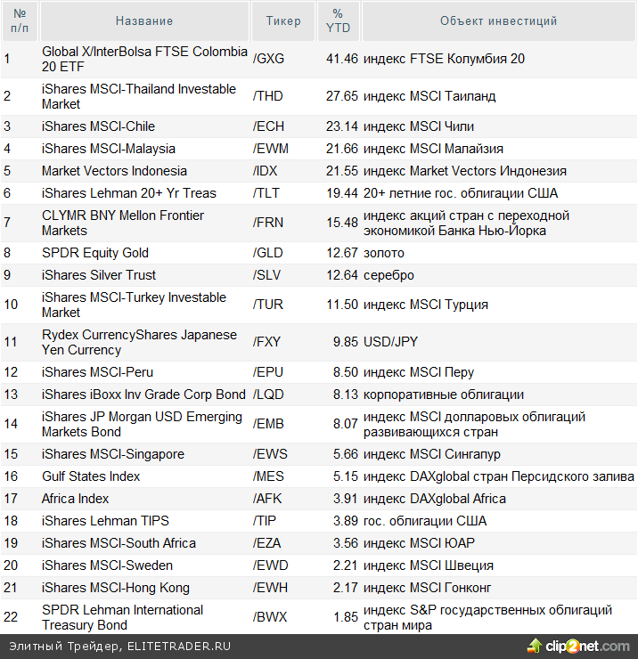
Task: Select the /THD ticker
Action: pyautogui.click(x=269, y=96)
